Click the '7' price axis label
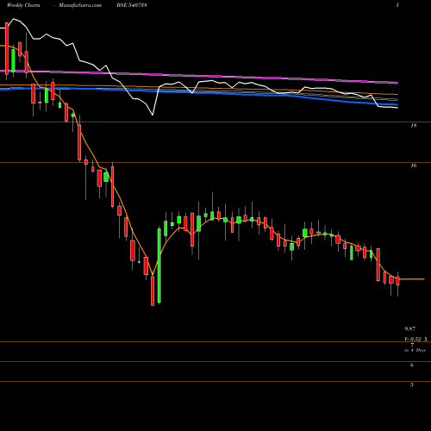 pos(412,345)
